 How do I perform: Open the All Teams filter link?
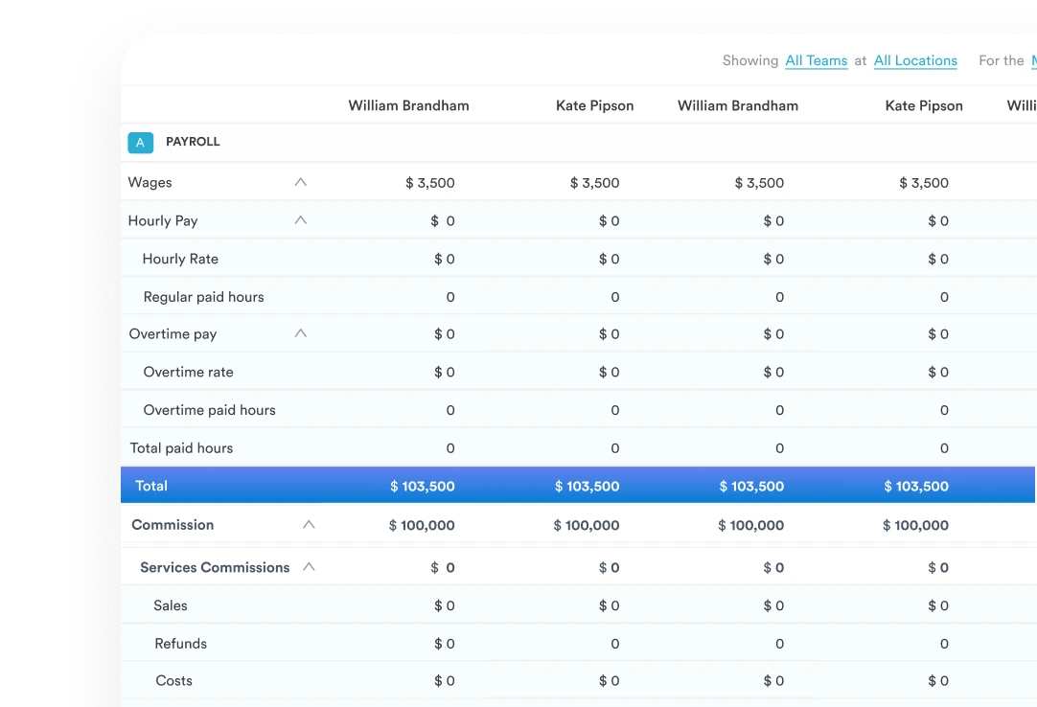816,60
